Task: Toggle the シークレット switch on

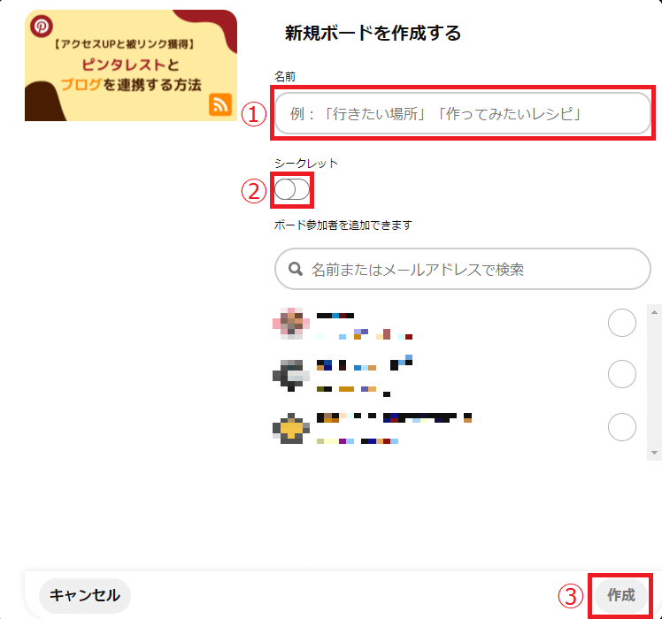Action: [292, 189]
